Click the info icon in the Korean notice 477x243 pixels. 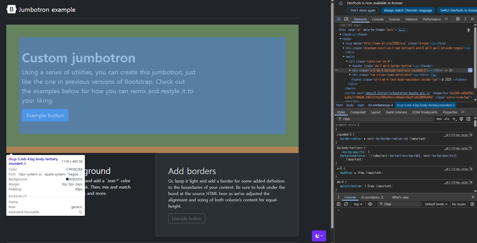[x=341, y=3]
